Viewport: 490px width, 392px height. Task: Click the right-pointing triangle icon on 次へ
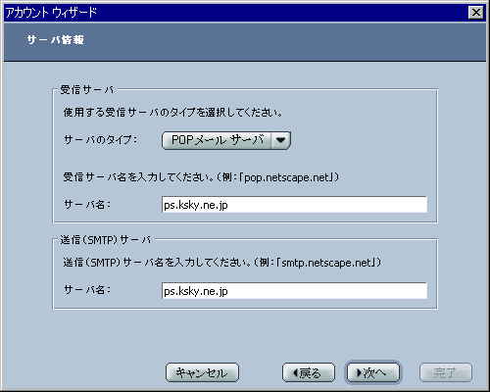(x=359, y=372)
